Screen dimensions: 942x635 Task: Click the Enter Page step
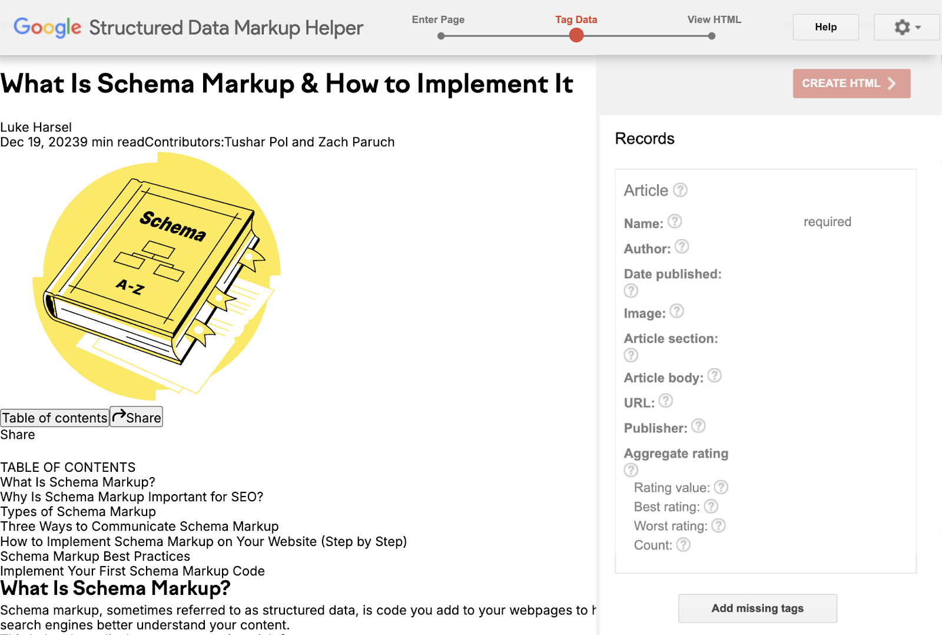(440, 36)
